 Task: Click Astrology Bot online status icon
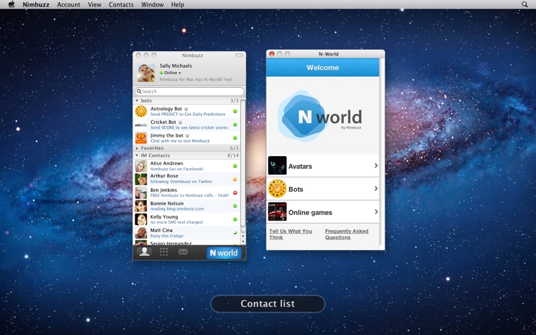tap(235, 111)
